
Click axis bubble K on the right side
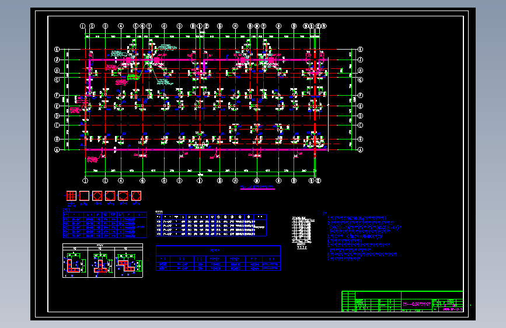click(x=361, y=49)
